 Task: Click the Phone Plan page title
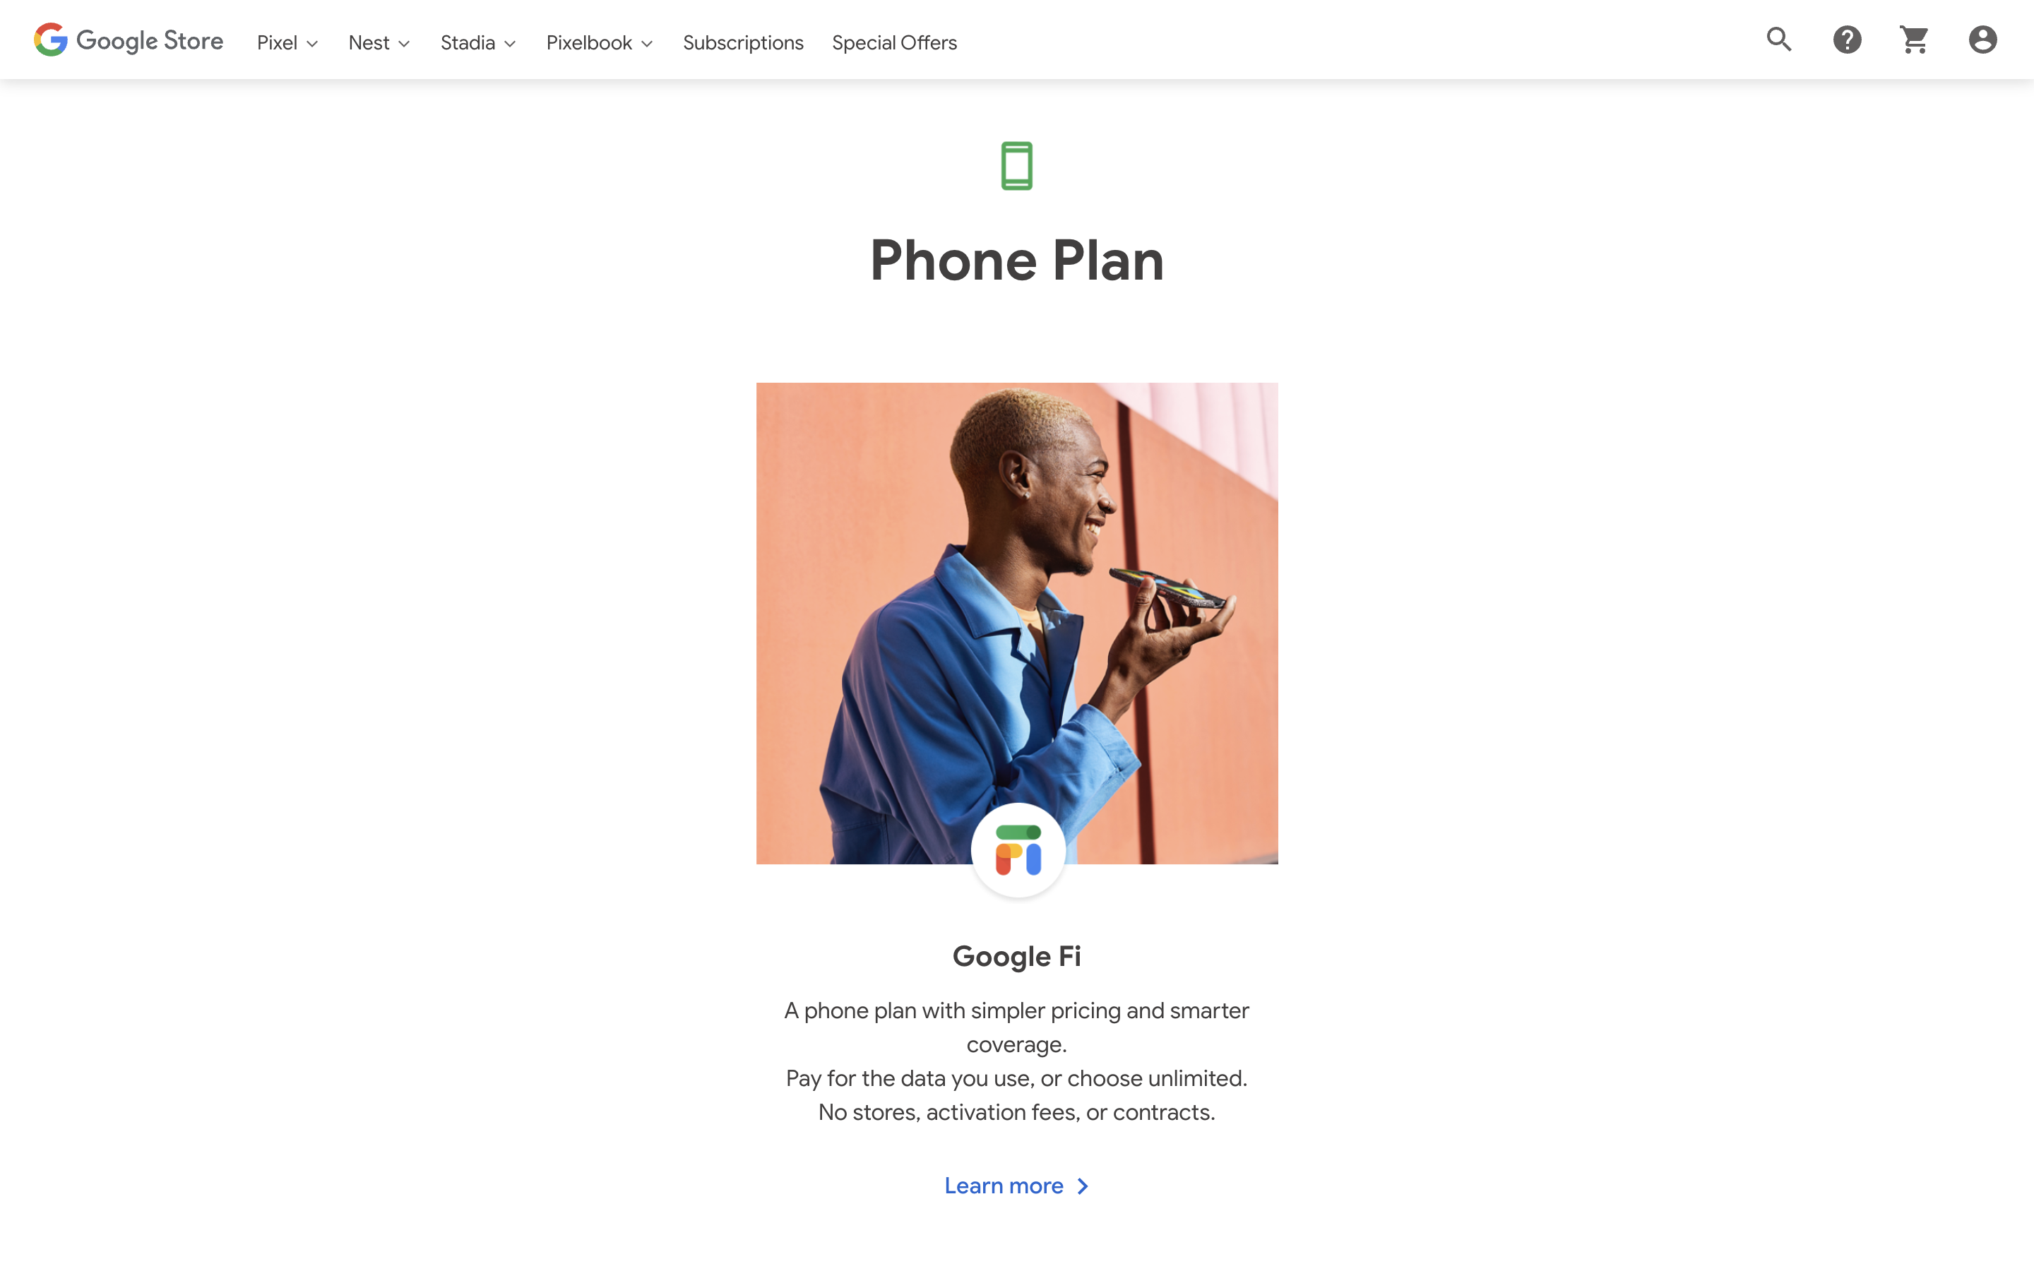click(1016, 261)
